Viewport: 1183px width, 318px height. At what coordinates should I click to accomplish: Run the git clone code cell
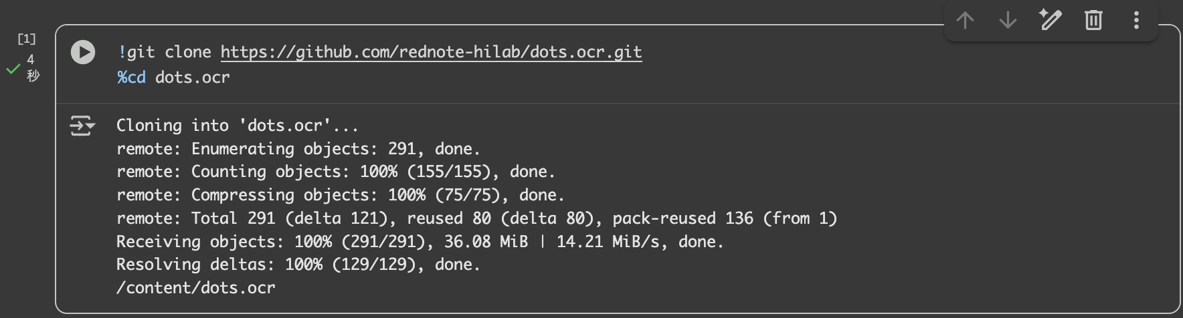click(83, 52)
